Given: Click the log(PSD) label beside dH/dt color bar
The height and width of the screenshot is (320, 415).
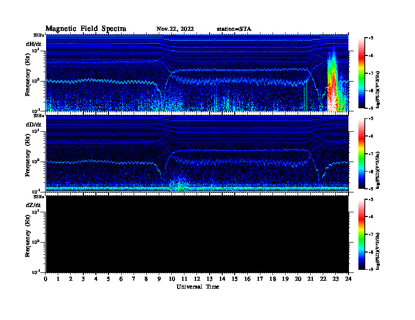Looking at the screenshot, I should (x=377, y=89).
